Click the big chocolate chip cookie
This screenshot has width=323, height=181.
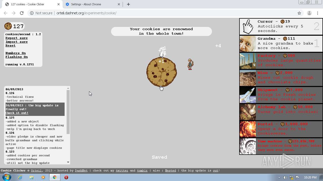click(161, 72)
